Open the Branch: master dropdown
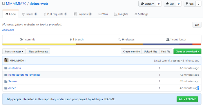Image resolution: width=203 pixels, height=106 pixels. point(14,51)
